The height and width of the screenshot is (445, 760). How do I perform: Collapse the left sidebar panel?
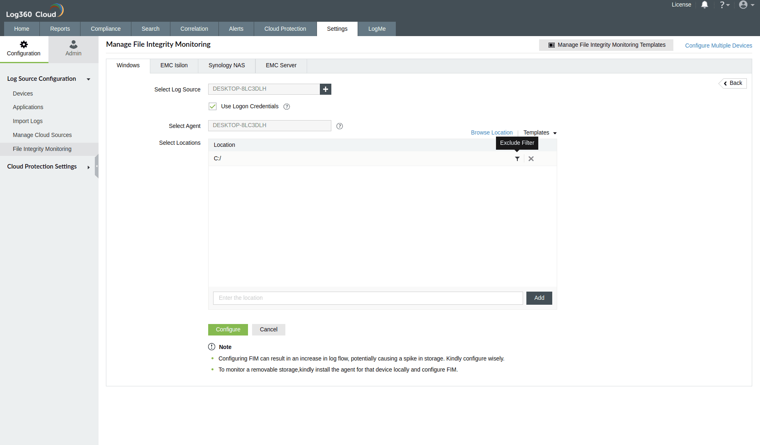point(96,166)
